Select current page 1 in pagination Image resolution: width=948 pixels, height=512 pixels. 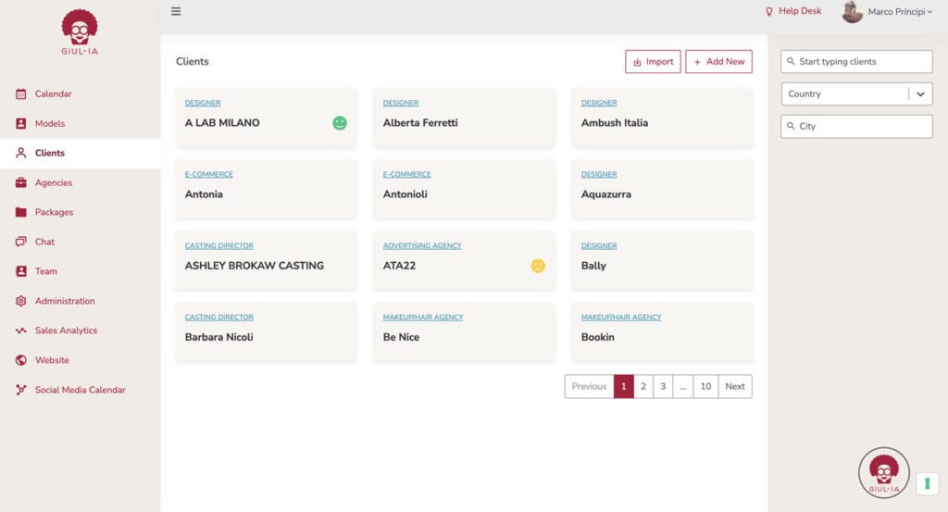coord(624,386)
